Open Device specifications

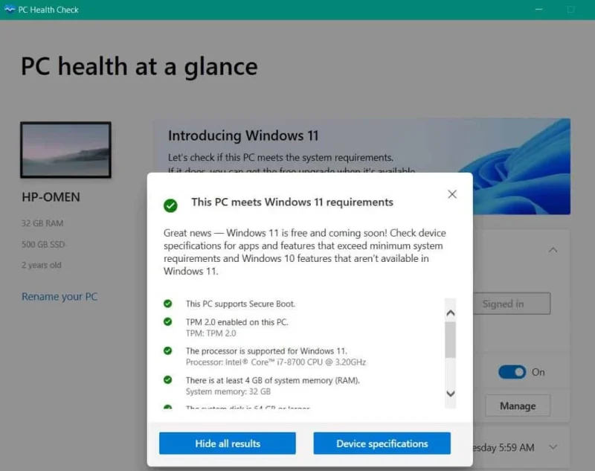point(382,443)
